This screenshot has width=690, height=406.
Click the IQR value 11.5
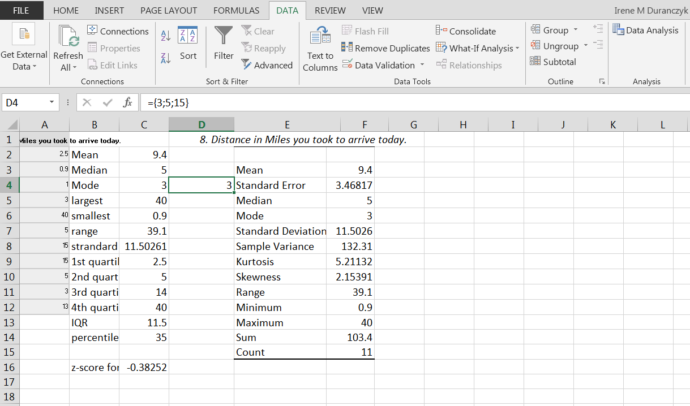tap(144, 323)
